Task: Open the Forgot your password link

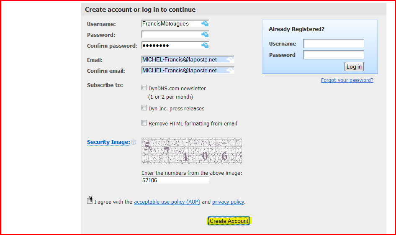Action: (347, 80)
